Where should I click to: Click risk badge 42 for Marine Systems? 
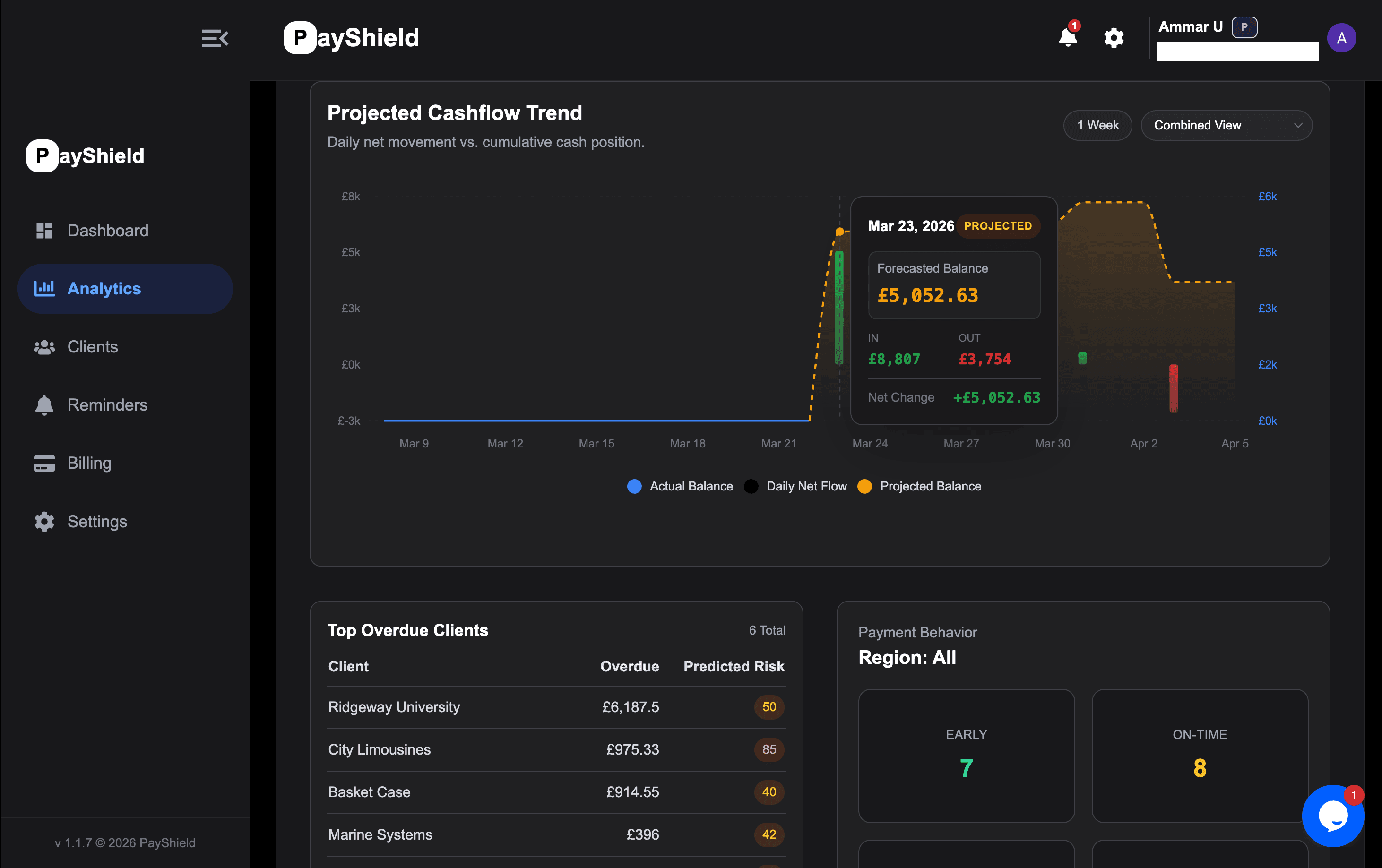(769, 835)
